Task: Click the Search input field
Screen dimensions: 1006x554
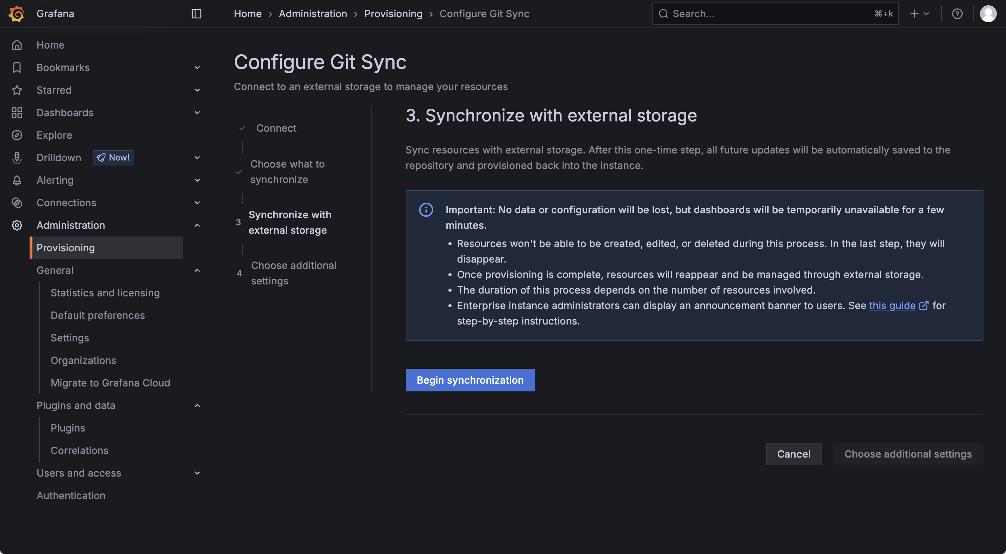Action: pyautogui.click(x=775, y=14)
